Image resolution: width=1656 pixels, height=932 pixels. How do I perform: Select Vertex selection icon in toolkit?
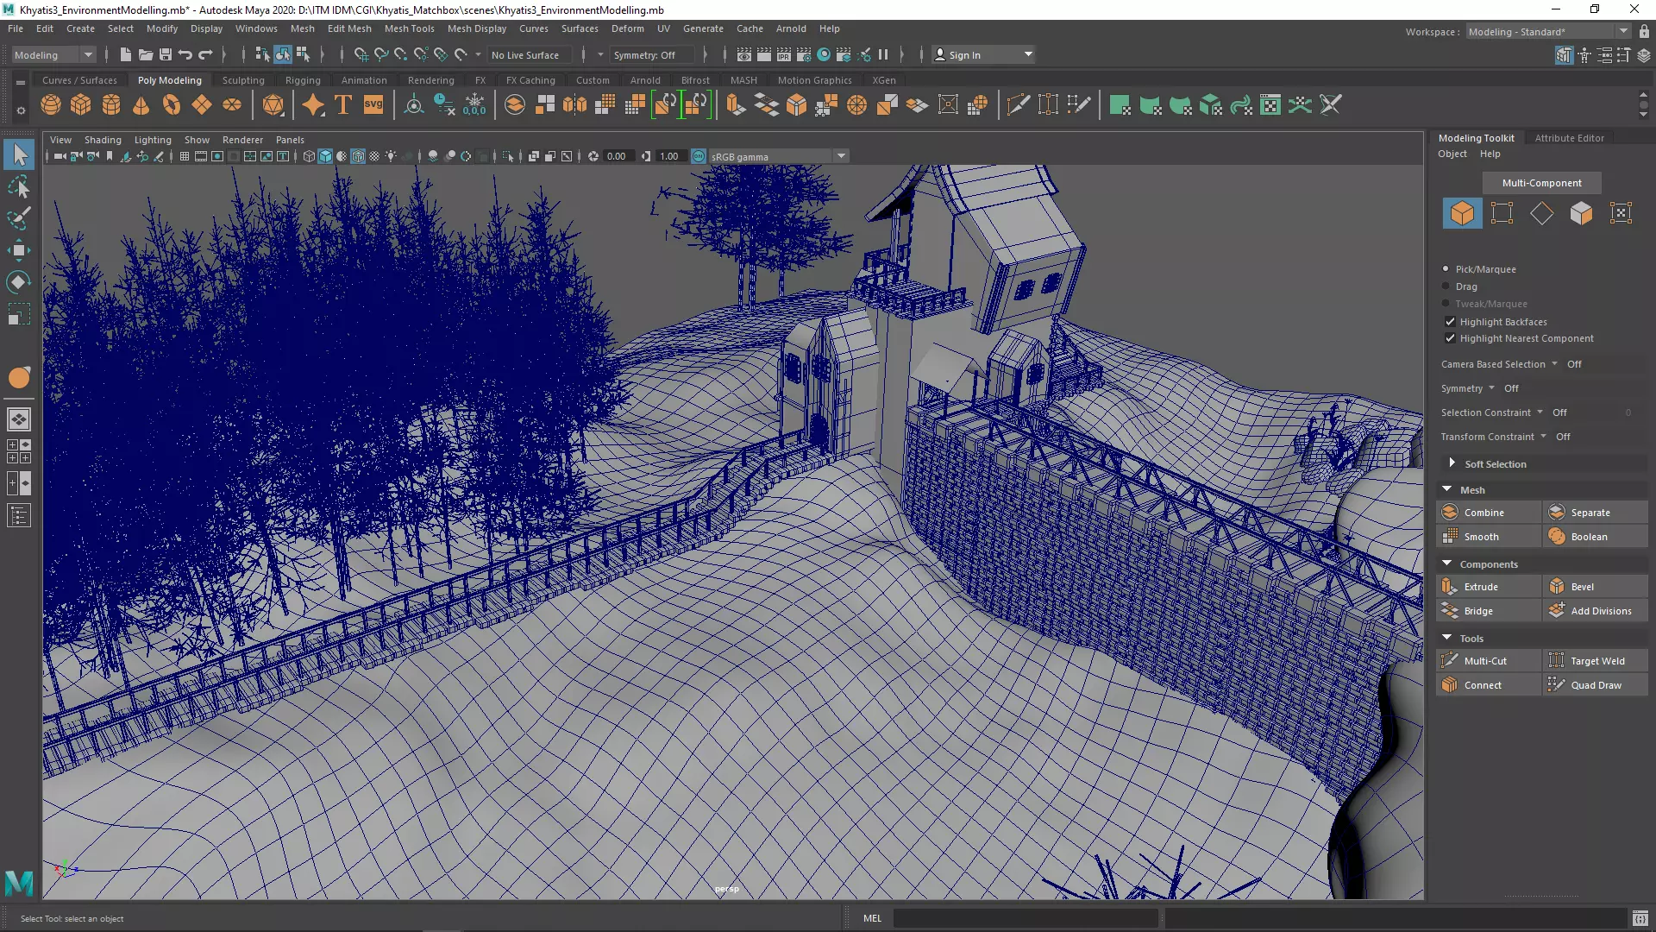[x=1502, y=213]
